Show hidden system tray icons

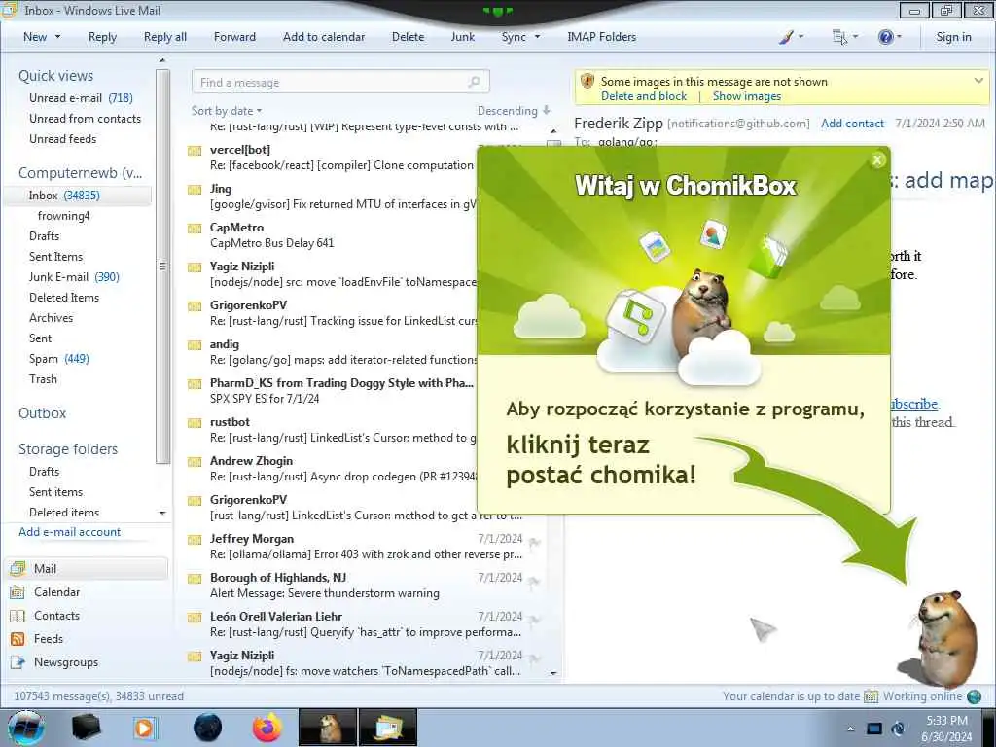(x=850, y=729)
